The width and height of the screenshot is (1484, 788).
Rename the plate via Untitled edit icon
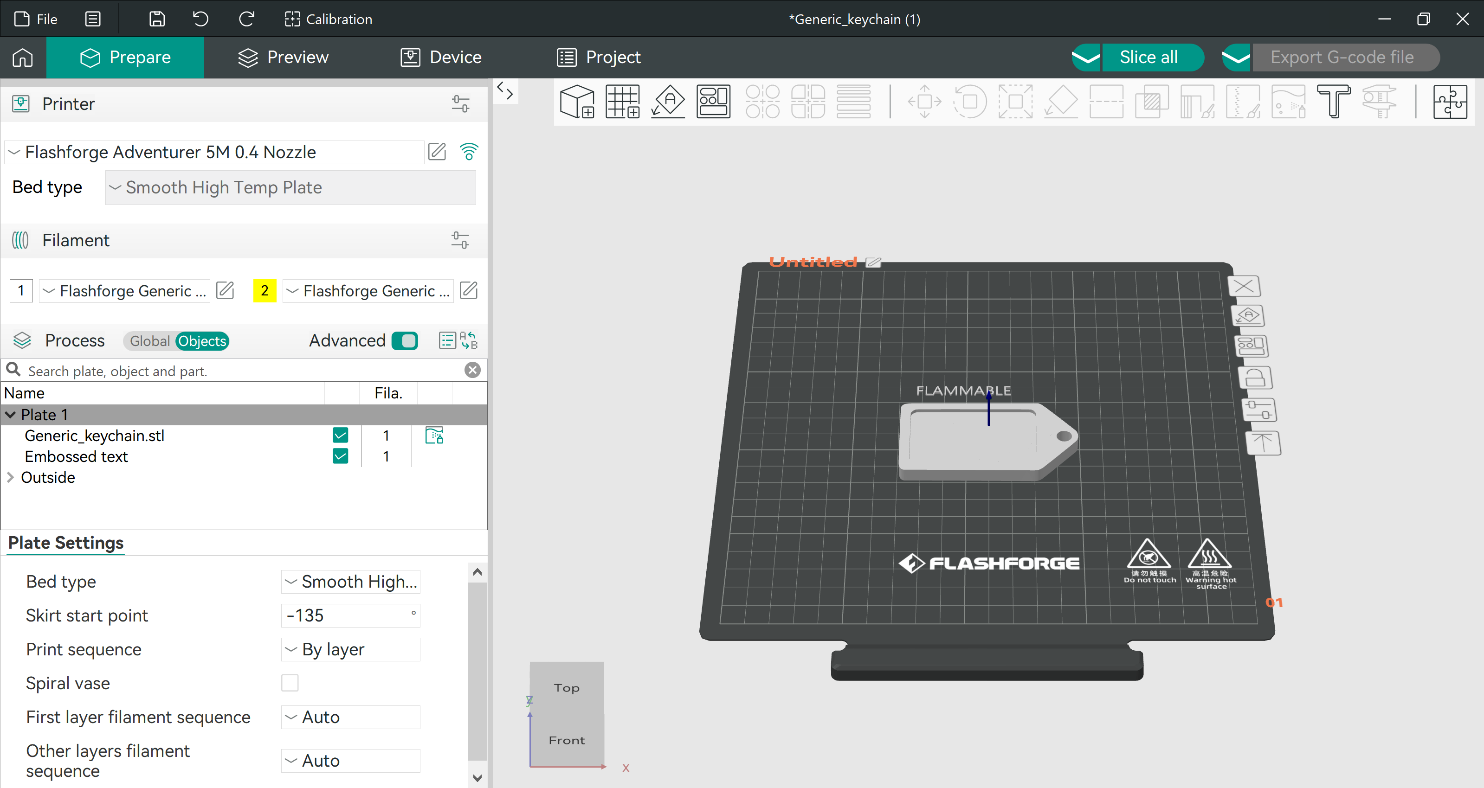click(x=873, y=262)
